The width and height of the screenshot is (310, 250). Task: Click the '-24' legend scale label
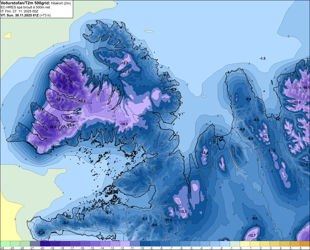pyautogui.click(x=2, y=248)
